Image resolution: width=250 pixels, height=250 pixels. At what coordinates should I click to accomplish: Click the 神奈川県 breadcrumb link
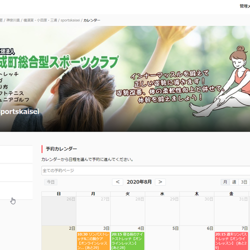[x=13, y=20]
